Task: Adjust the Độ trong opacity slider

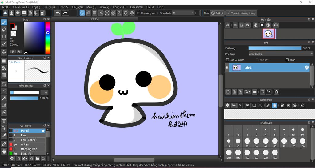Action: coord(275,48)
